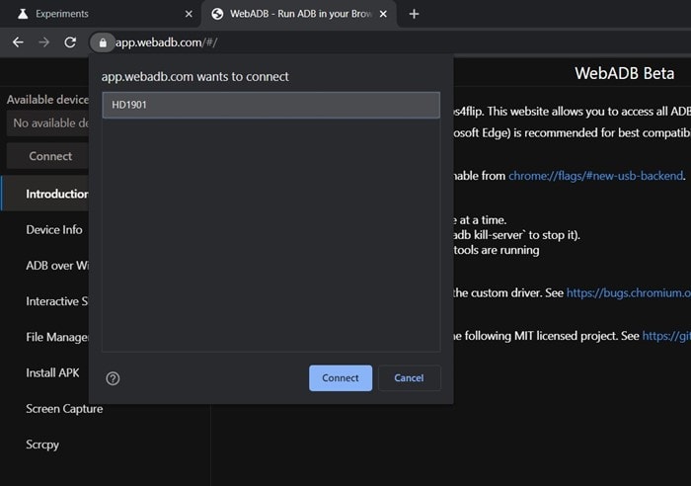Viewport: 691px width, 486px height.
Task: Go back with the browser back arrow
Action: [x=18, y=42]
